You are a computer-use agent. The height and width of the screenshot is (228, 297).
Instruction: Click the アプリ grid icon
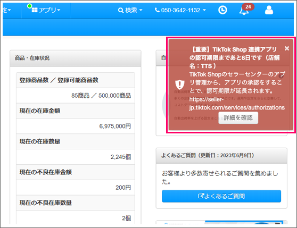35,10
